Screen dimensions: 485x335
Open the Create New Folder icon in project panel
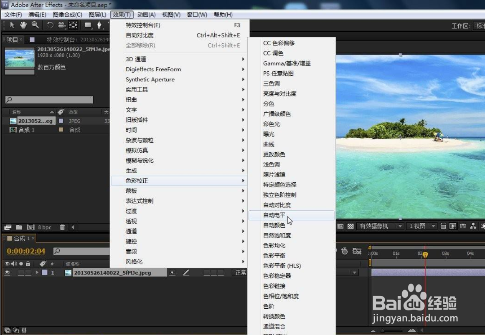tap(20, 227)
